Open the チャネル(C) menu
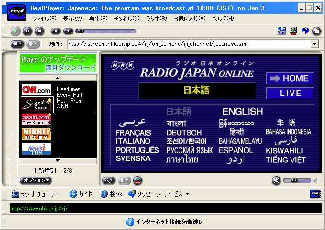 tap(127, 19)
